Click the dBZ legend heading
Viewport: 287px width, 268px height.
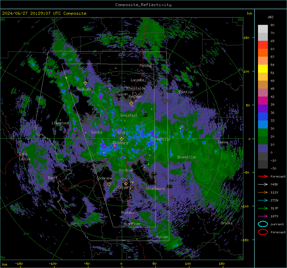(270, 17)
